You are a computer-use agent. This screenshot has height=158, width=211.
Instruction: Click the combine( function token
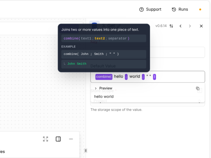click(x=104, y=77)
